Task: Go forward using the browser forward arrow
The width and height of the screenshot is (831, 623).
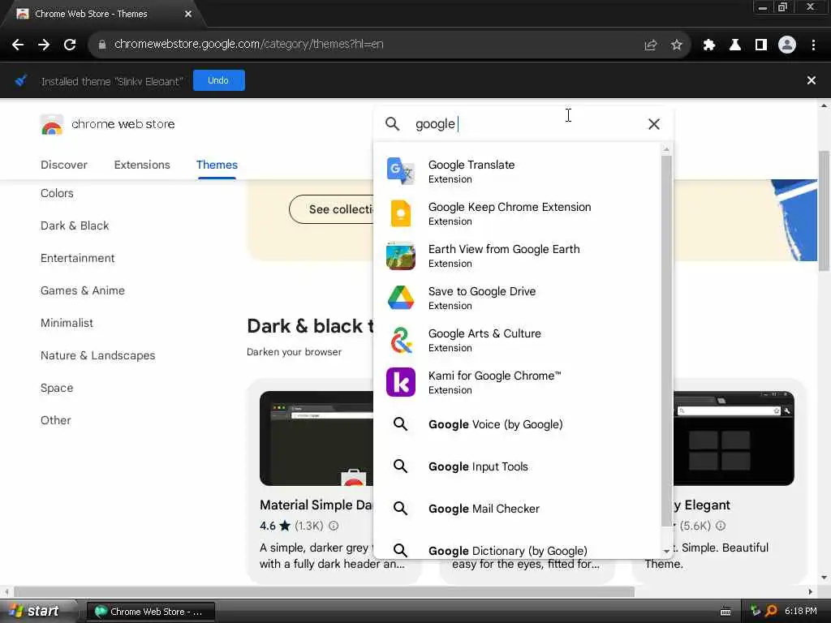Action: click(44, 45)
